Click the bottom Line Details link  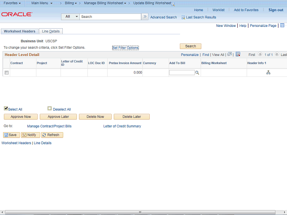tap(43, 143)
